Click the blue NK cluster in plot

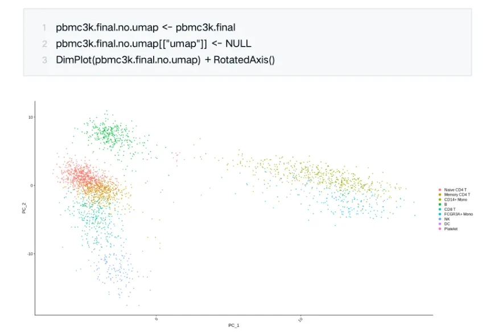pos(114,270)
